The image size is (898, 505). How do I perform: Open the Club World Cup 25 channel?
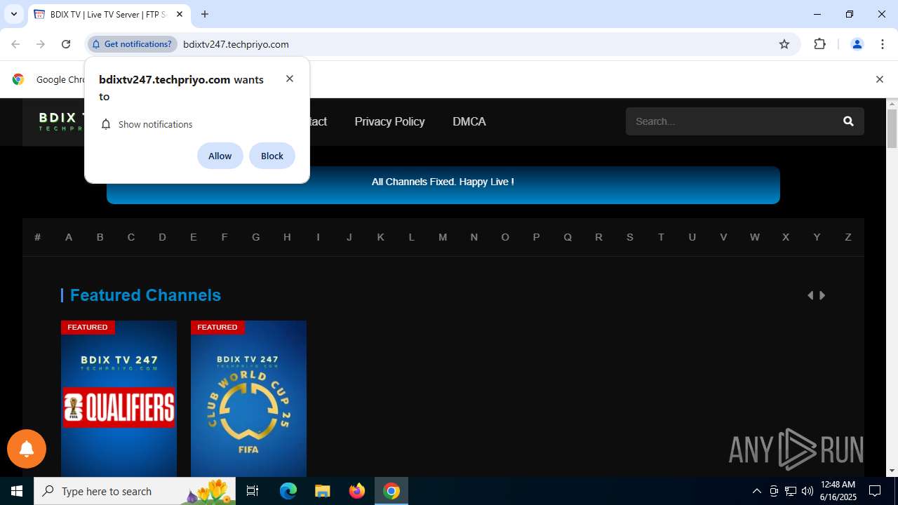point(248,398)
